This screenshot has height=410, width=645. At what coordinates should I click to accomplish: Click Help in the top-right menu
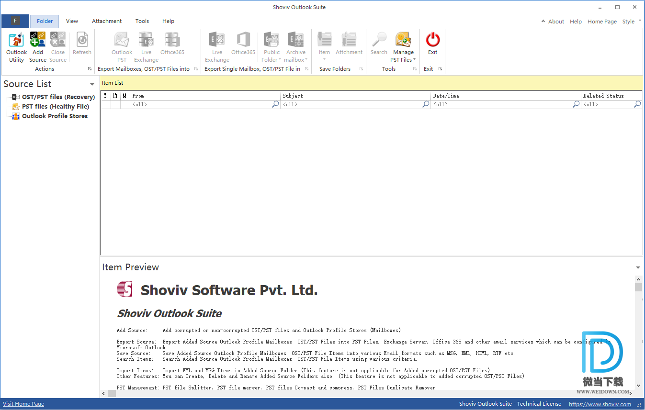(576, 22)
